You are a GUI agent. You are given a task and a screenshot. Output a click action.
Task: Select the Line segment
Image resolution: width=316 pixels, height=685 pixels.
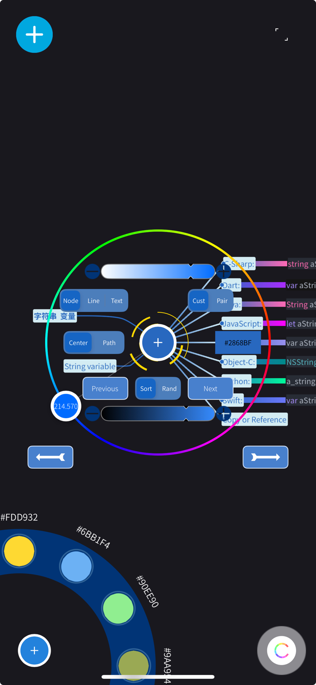(93, 301)
